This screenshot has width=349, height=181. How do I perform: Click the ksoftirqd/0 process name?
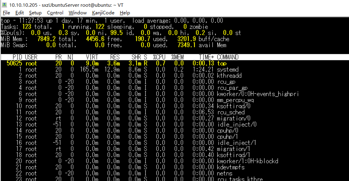tap(234, 106)
